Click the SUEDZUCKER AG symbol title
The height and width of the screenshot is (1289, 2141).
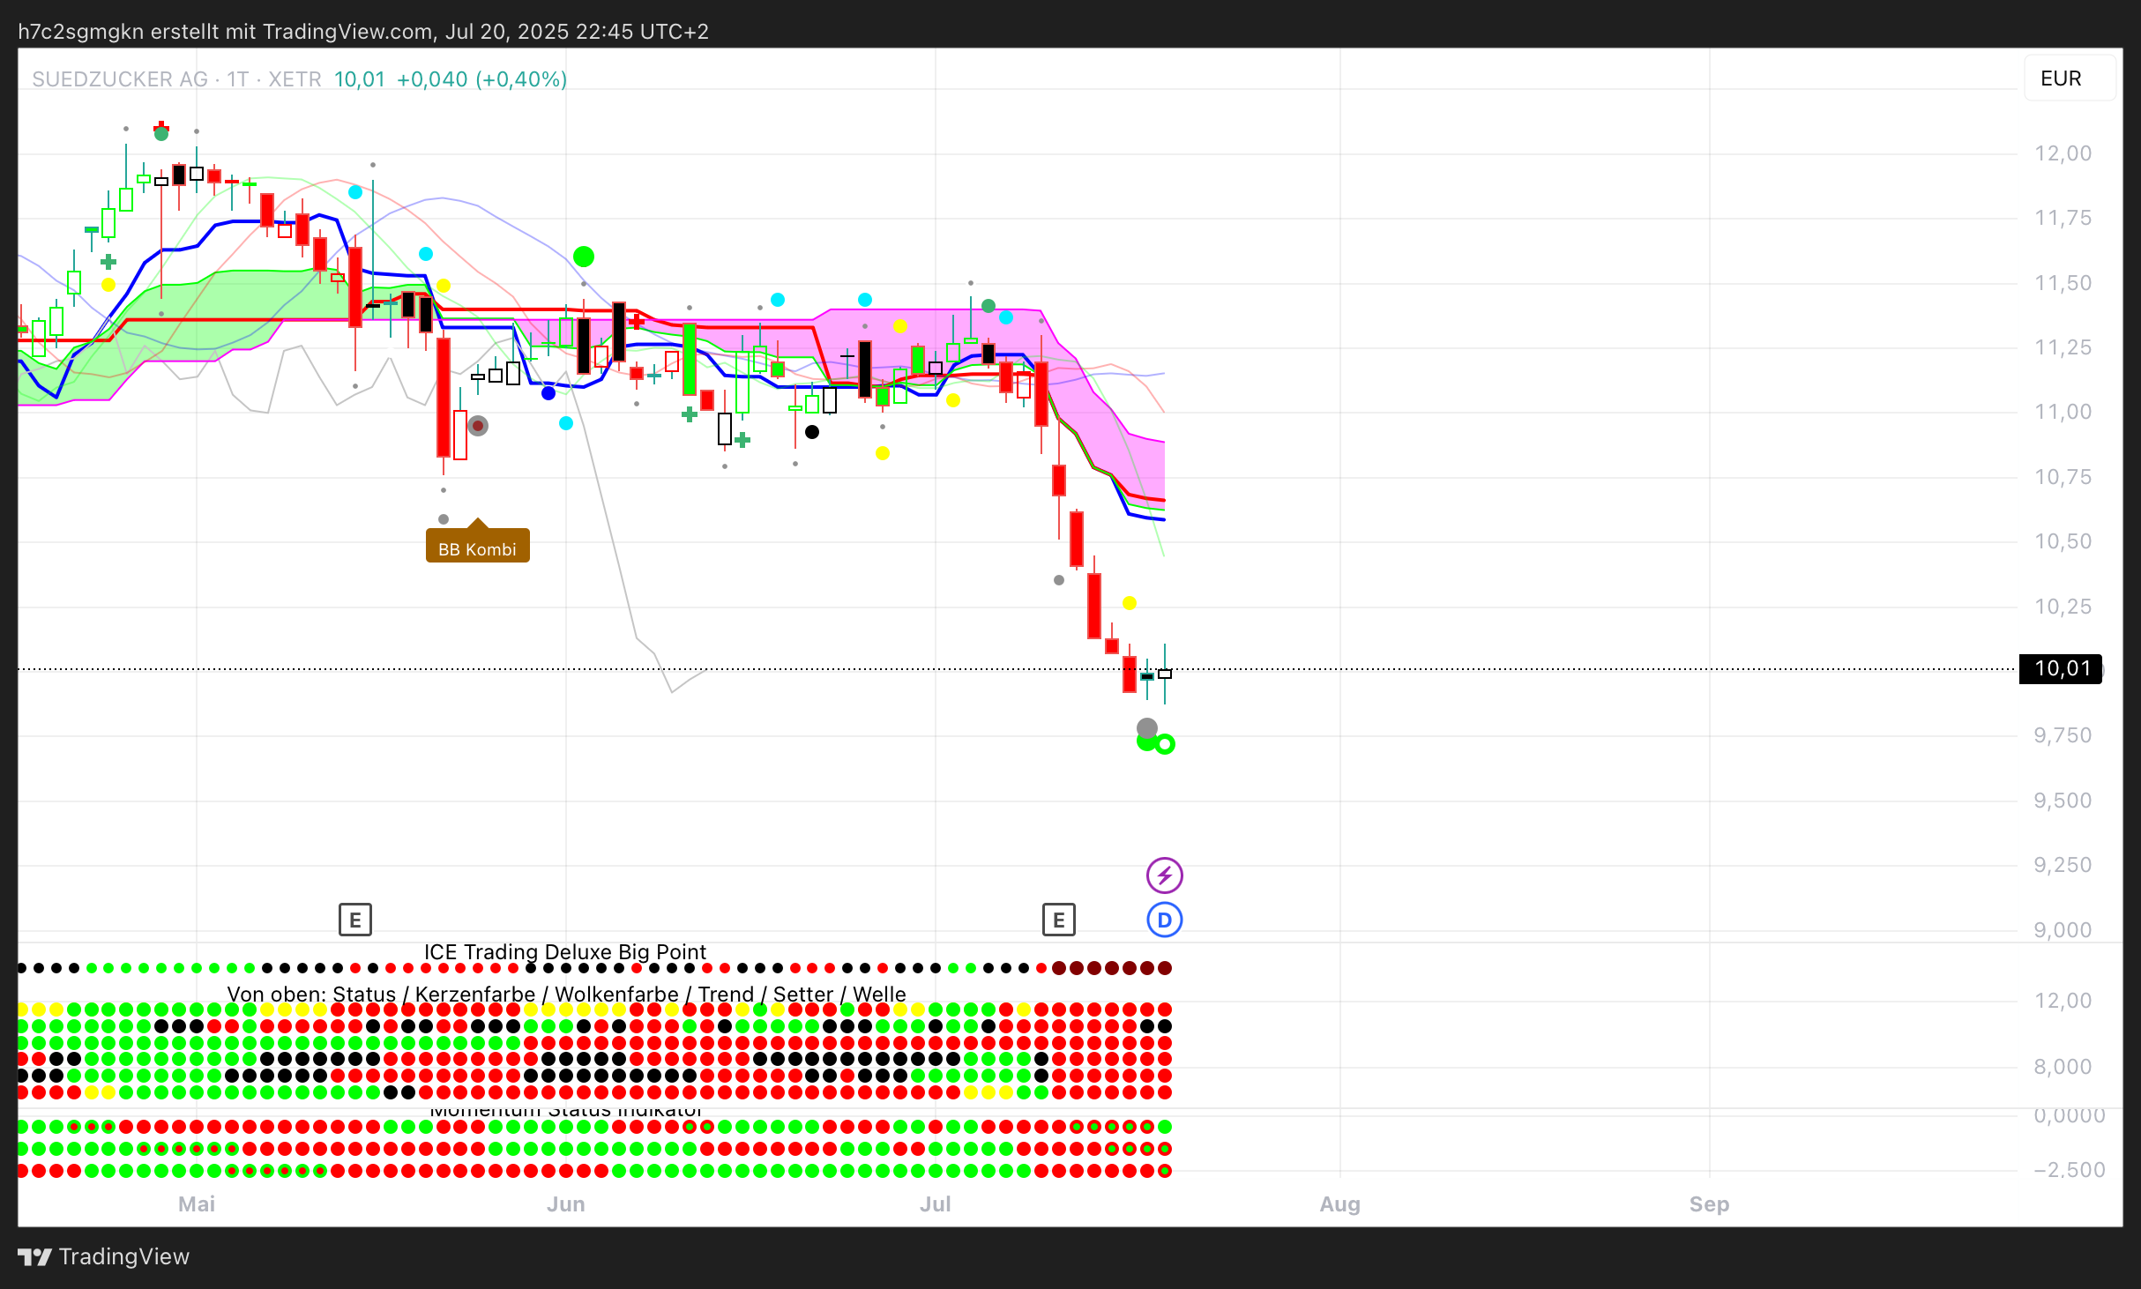(120, 79)
